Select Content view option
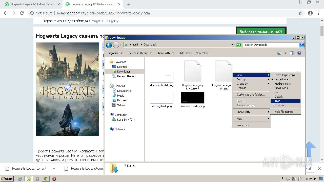 [x=286, y=105]
